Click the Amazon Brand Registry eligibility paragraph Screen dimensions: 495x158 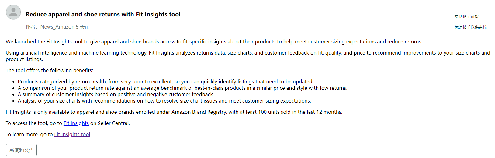174,112
